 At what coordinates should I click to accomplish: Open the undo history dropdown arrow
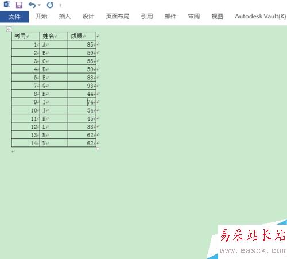pyautogui.click(x=39, y=5)
